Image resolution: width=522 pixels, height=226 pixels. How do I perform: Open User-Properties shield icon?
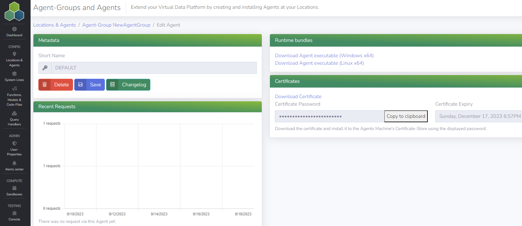pyautogui.click(x=14, y=143)
